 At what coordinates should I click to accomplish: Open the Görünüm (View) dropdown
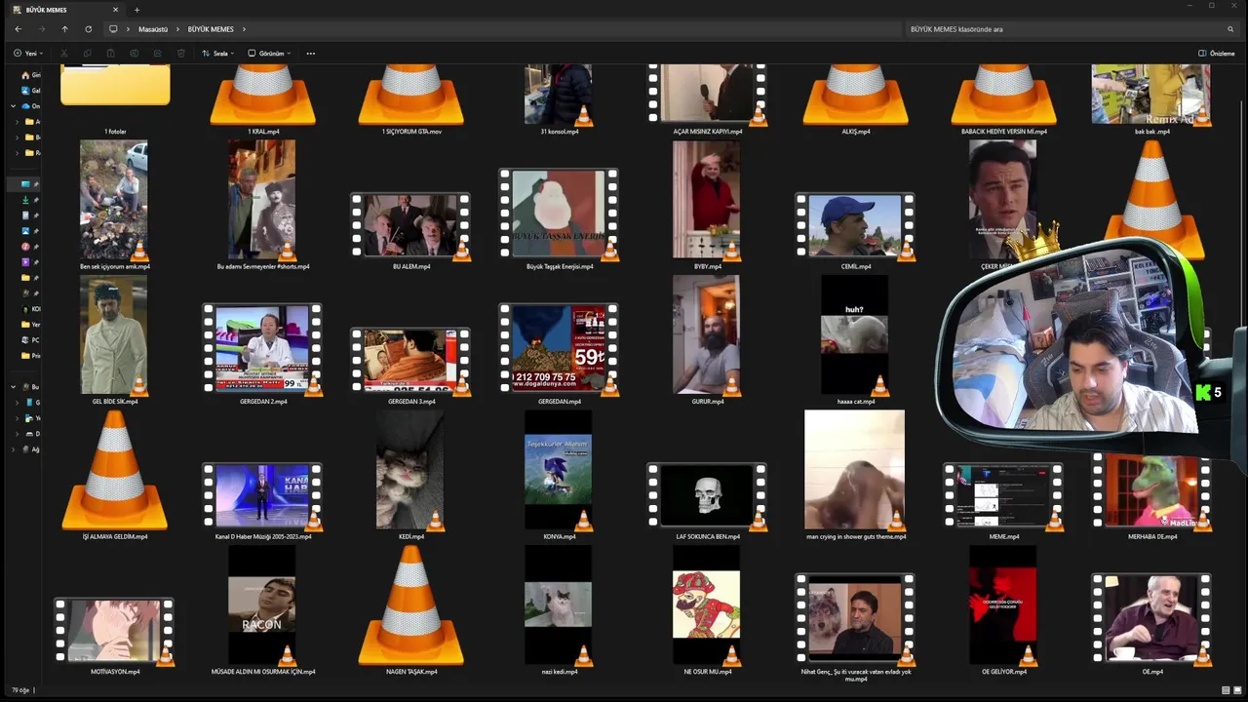270,54
